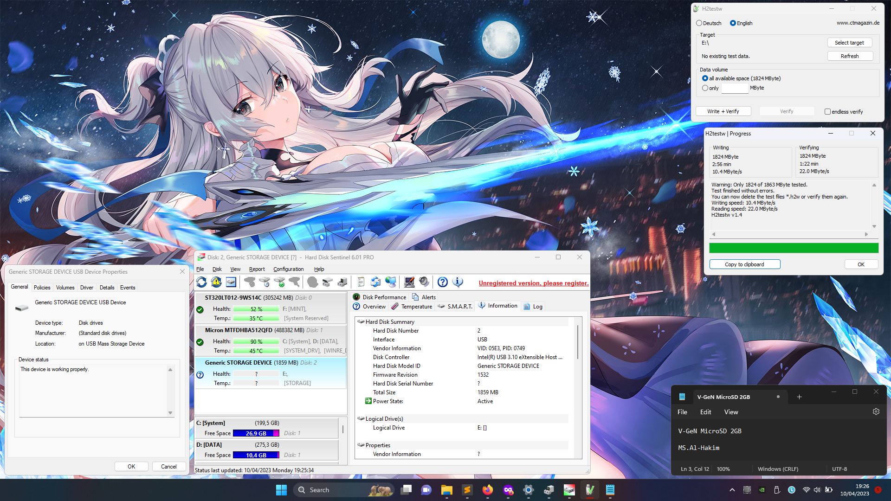Open Sublime Text from the taskbar

tap(467, 490)
